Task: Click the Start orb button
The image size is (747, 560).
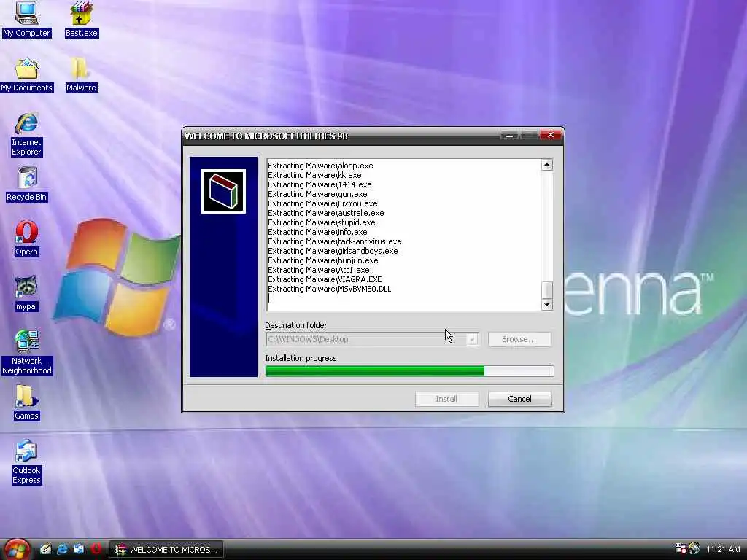Action: pos(17,550)
